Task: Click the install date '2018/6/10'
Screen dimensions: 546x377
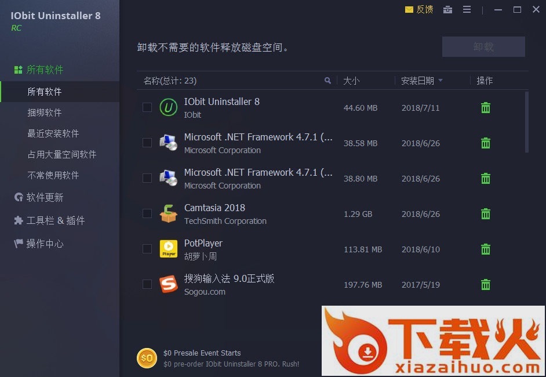Action: [x=421, y=249]
